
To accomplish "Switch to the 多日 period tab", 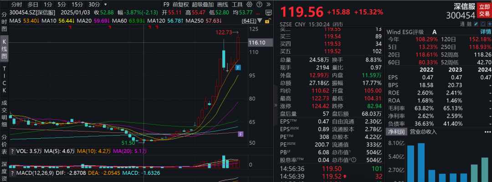I will pyautogui.click(x=33, y=5).
